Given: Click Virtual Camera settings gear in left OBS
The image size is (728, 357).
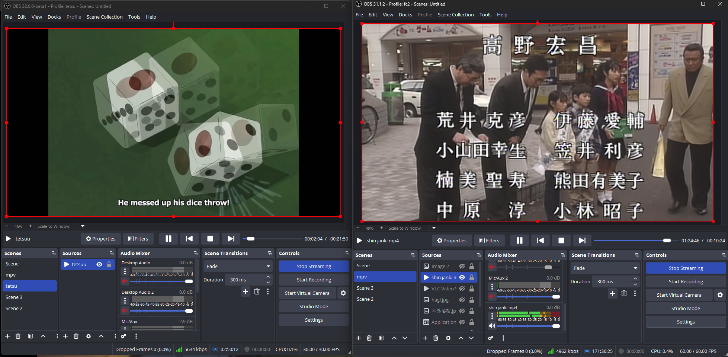Looking at the screenshot, I should coord(343,293).
